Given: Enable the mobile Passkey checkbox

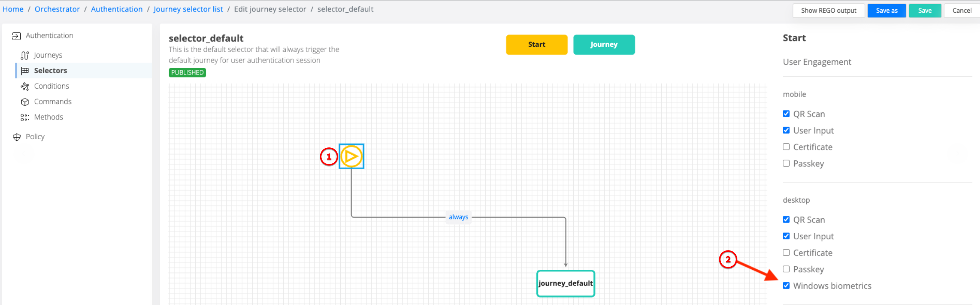Looking at the screenshot, I should [x=786, y=163].
